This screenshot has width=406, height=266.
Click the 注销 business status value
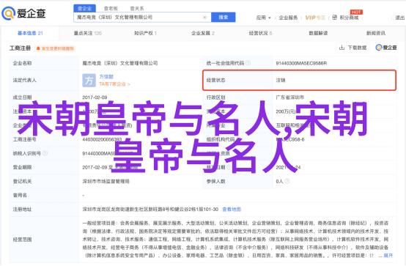point(281,81)
